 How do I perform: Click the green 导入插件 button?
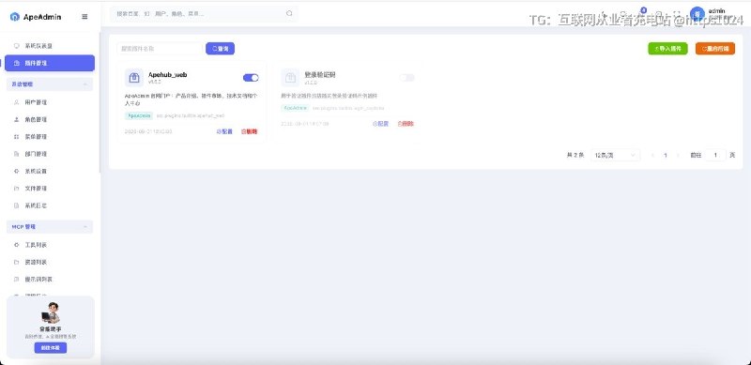(667, 49)
